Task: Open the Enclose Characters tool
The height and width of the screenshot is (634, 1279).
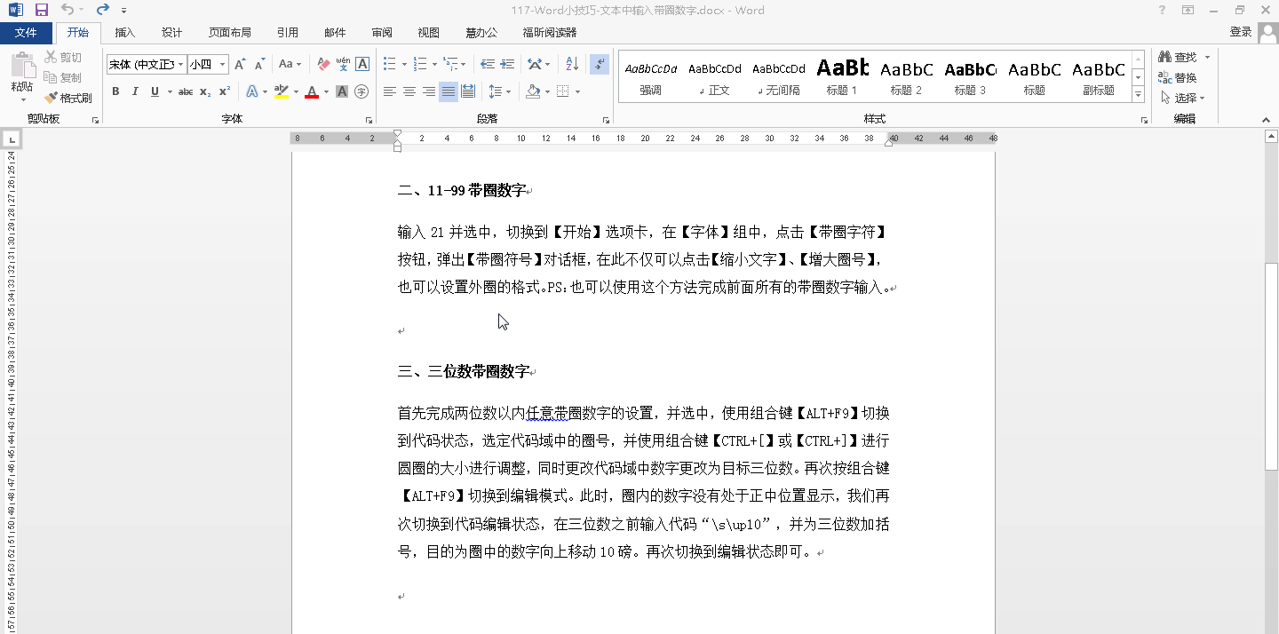Action: point(361,91)
